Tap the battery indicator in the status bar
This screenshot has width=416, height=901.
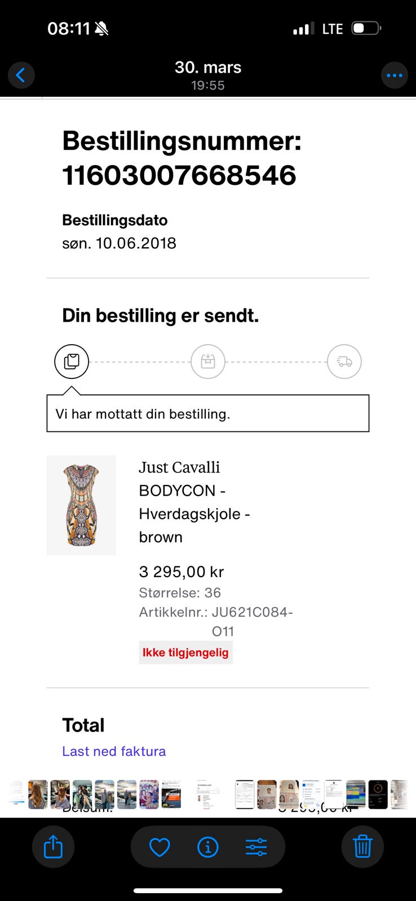pyautogui.click(x=366, y=28)
